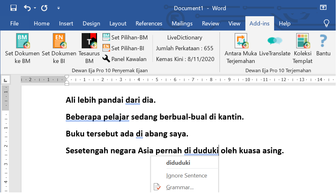Expand the Undo history dropdown arrow

click(x=35, y=8)
